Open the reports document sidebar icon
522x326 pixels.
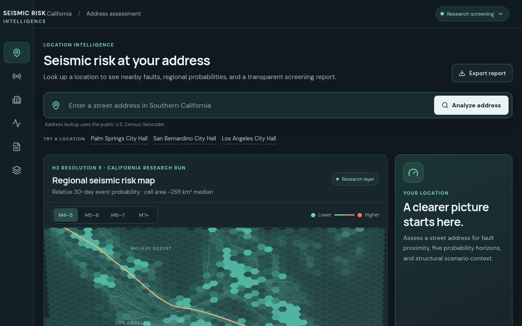[17, 147]
